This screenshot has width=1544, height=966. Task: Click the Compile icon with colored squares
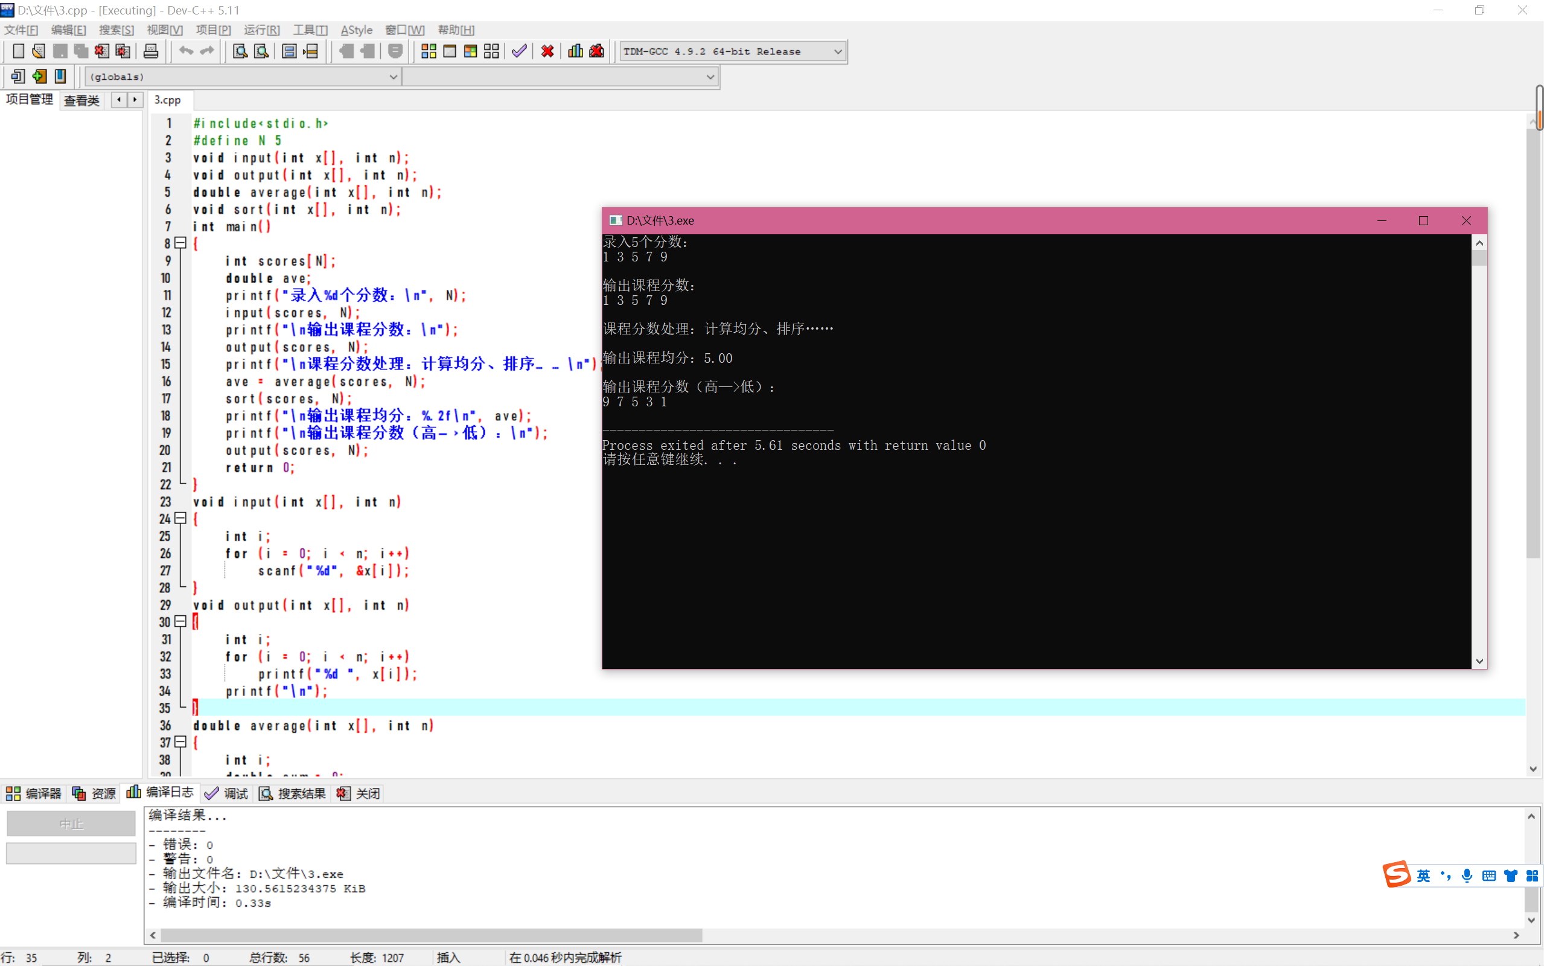(x=429, y=51)
